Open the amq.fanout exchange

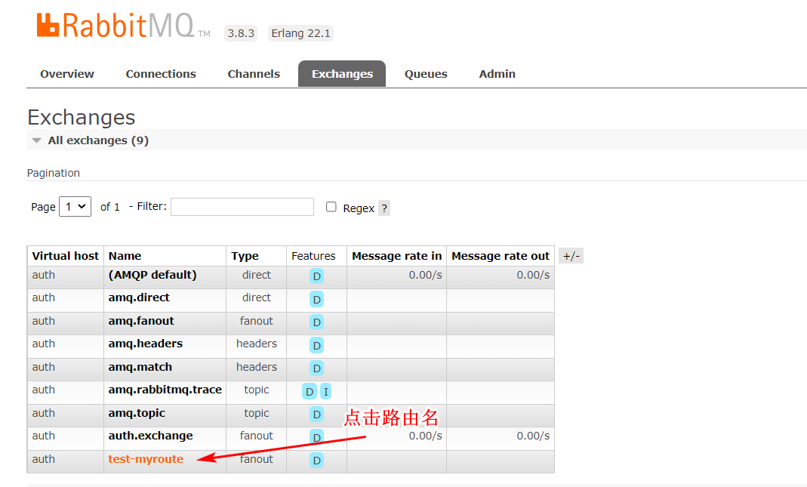pos(141,321)
